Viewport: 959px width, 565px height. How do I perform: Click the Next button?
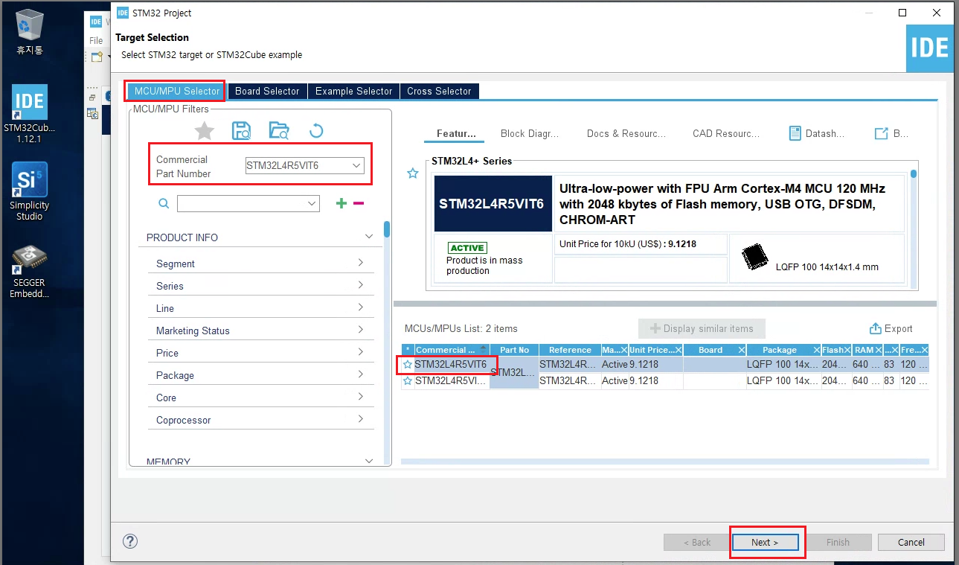(765, 542)
